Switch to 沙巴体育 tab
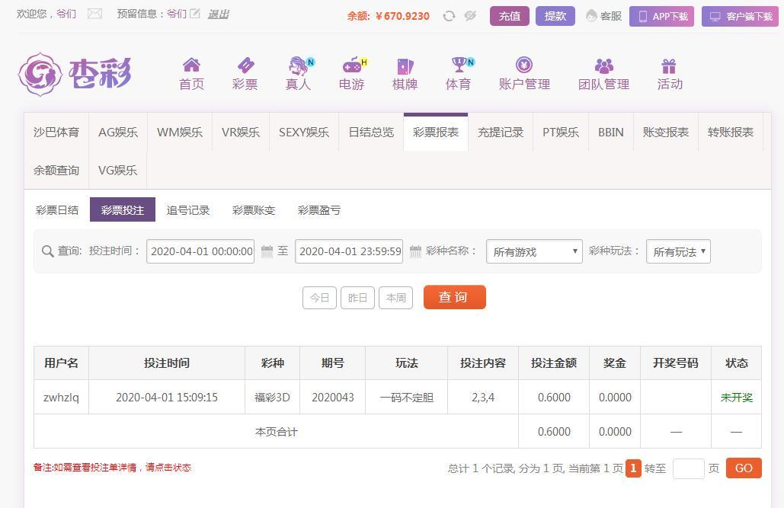784x508 pixels. [x=56, y=132]
